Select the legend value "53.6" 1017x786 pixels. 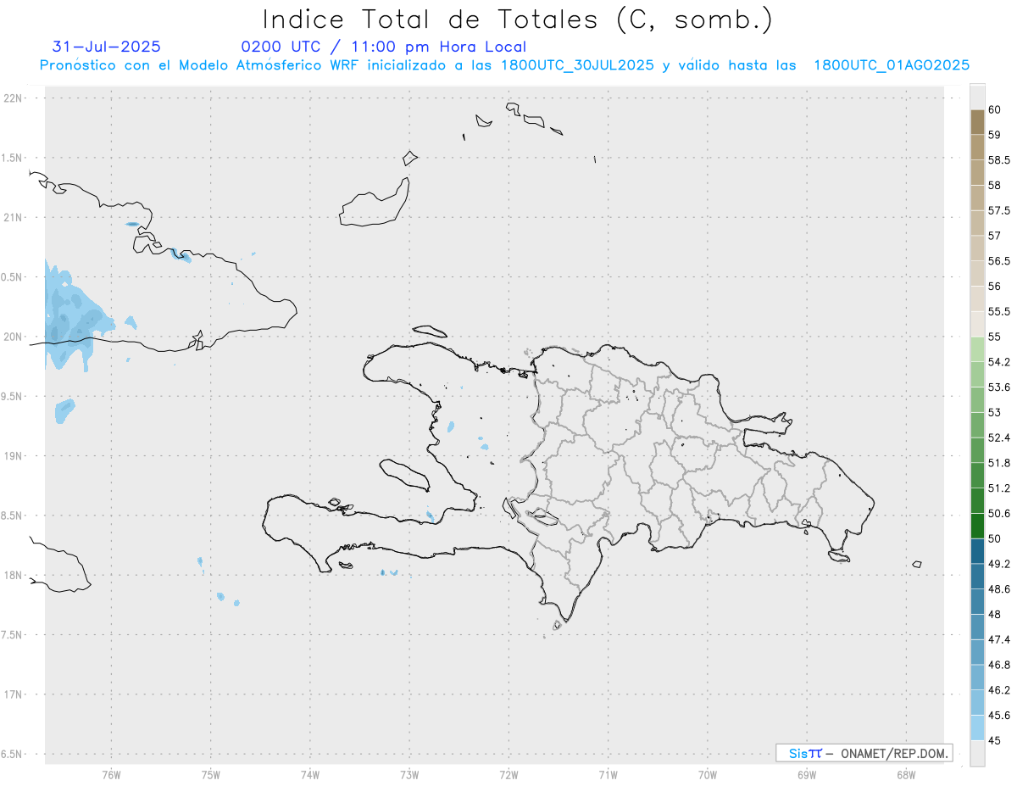coord(999,387)
